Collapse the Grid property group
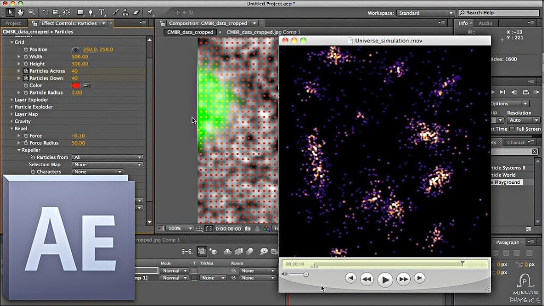Viewport: 544px width, 306px height. (x=12, y=41)
